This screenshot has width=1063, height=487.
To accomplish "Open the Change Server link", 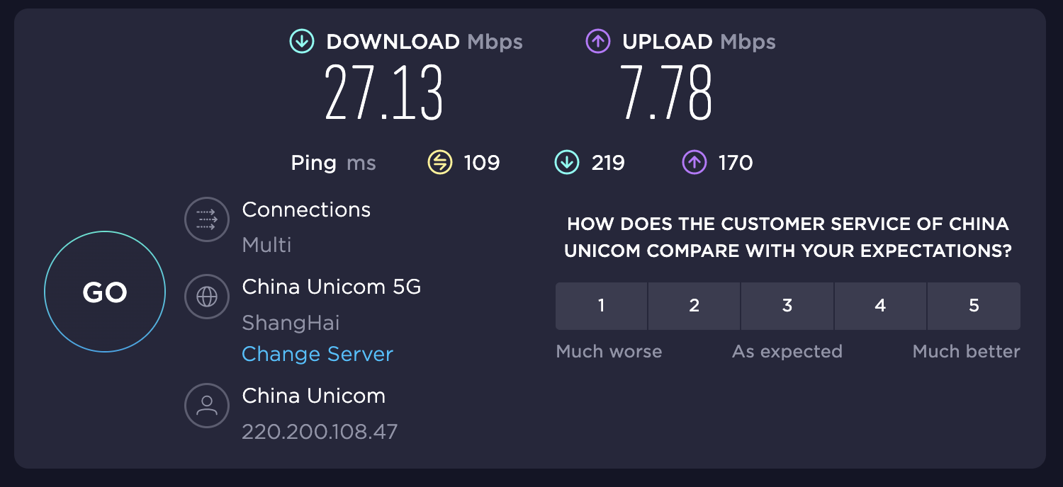I will coord(317,354).
